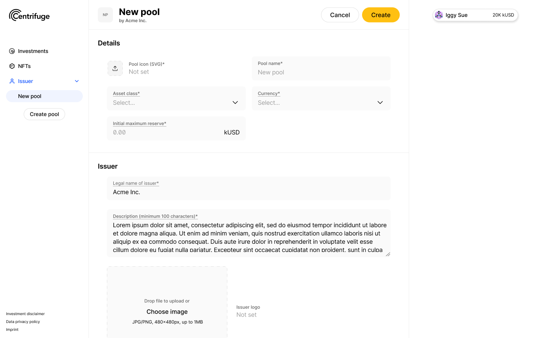
Task: Collapse the Issuer section in sidebar
Action: click(76, 81)
